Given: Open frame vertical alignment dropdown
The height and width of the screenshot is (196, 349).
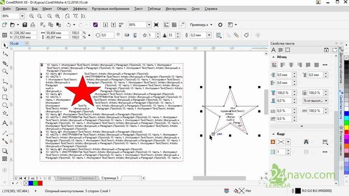Looking at the screenshot, I should [325, 142].
